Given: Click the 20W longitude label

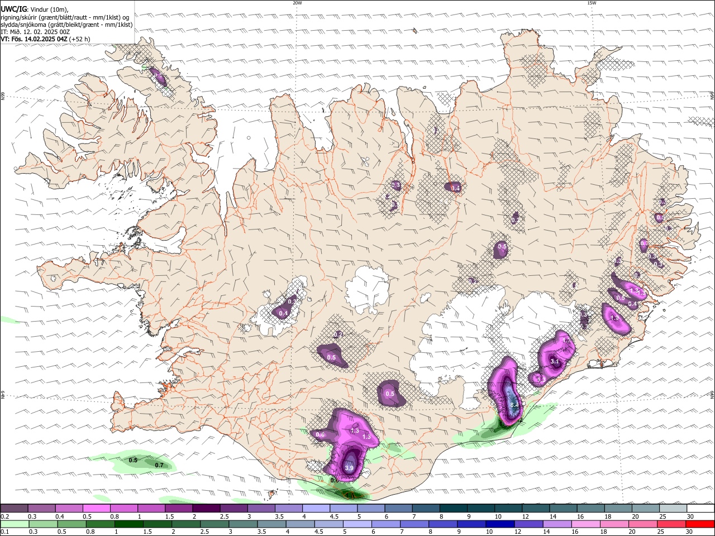Looking at the screenshot, I should 297,3.
